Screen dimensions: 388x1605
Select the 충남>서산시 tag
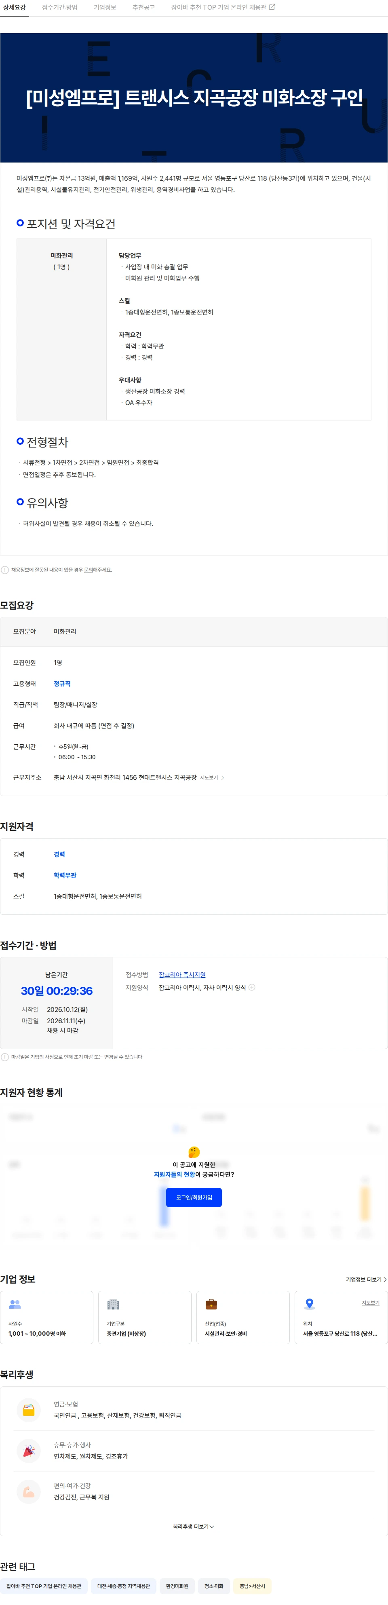[x=252, y=1586]
